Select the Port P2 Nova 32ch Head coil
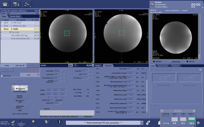 click(189, 78)
